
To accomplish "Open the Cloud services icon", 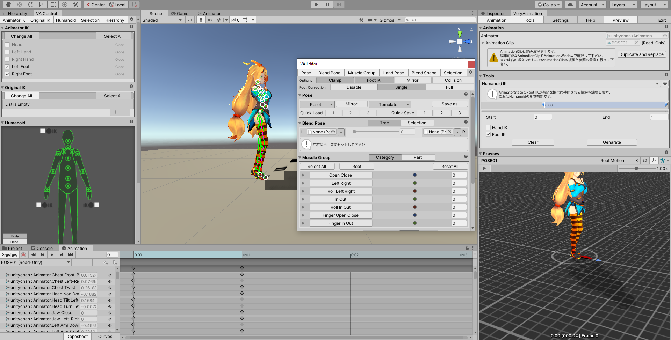I will [570, 5].
